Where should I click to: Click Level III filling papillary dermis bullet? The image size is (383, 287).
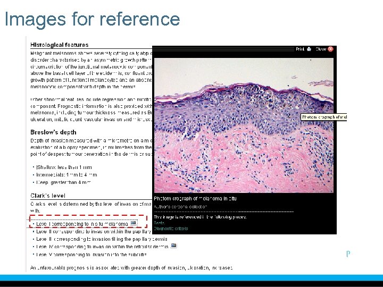102,239
